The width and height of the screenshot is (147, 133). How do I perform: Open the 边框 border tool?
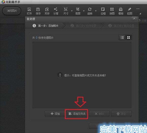(x=103, y=11)
